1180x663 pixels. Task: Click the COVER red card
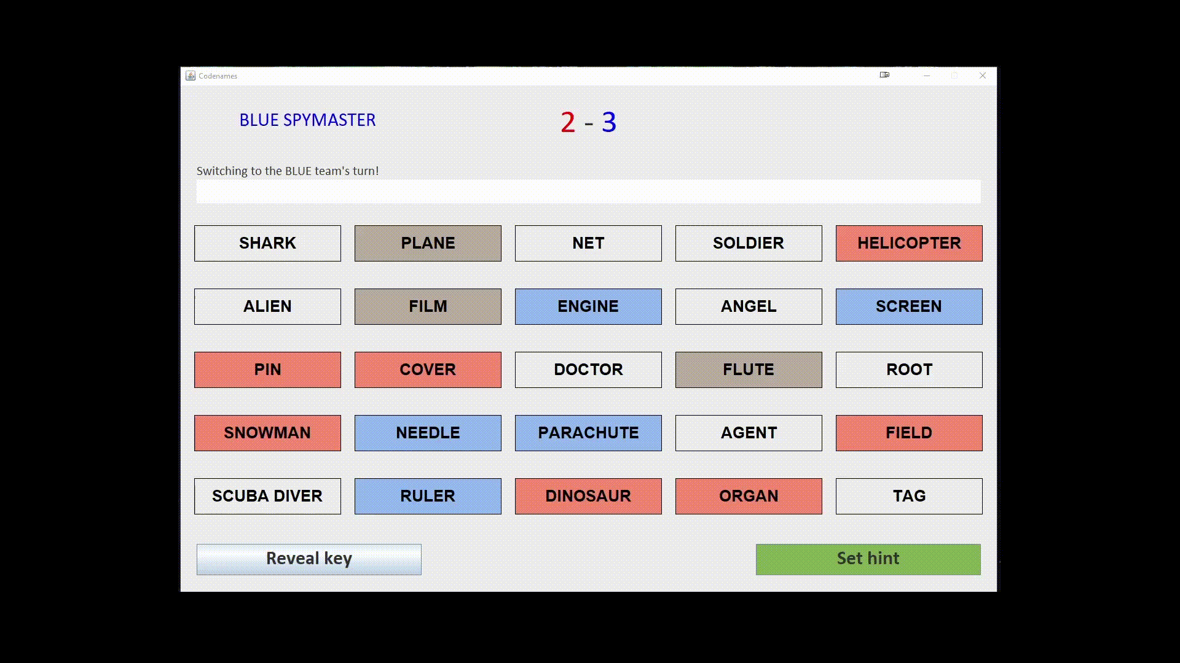point(428,369)
